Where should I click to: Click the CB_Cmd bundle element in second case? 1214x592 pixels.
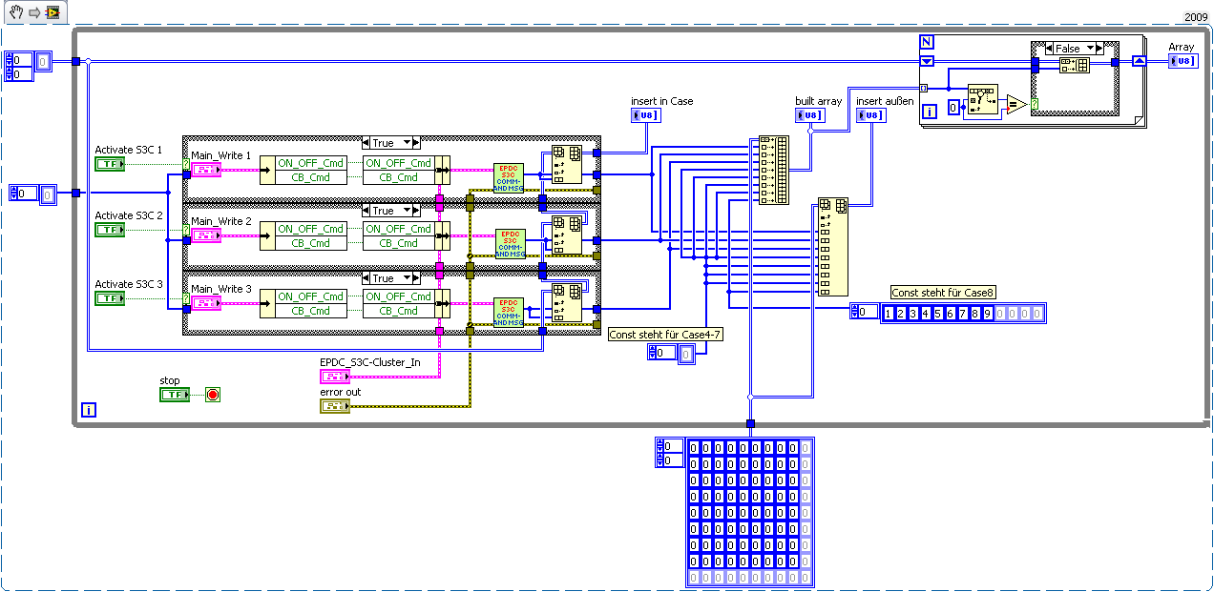[399, 243]
